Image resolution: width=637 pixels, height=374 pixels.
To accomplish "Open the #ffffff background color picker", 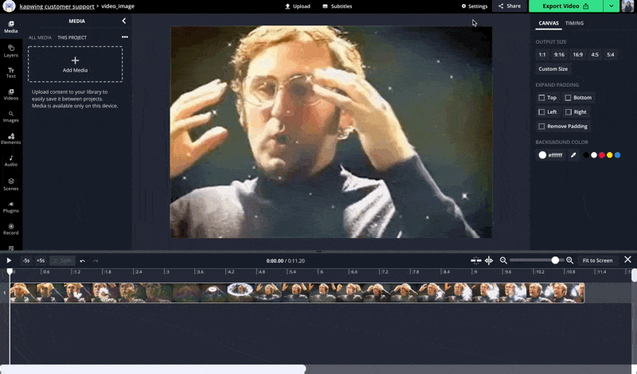I will 550,155.
